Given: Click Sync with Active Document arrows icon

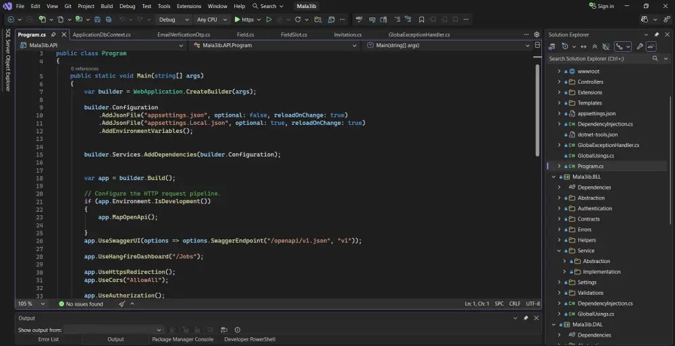Looking at the screenshot, I should point(584,47).
